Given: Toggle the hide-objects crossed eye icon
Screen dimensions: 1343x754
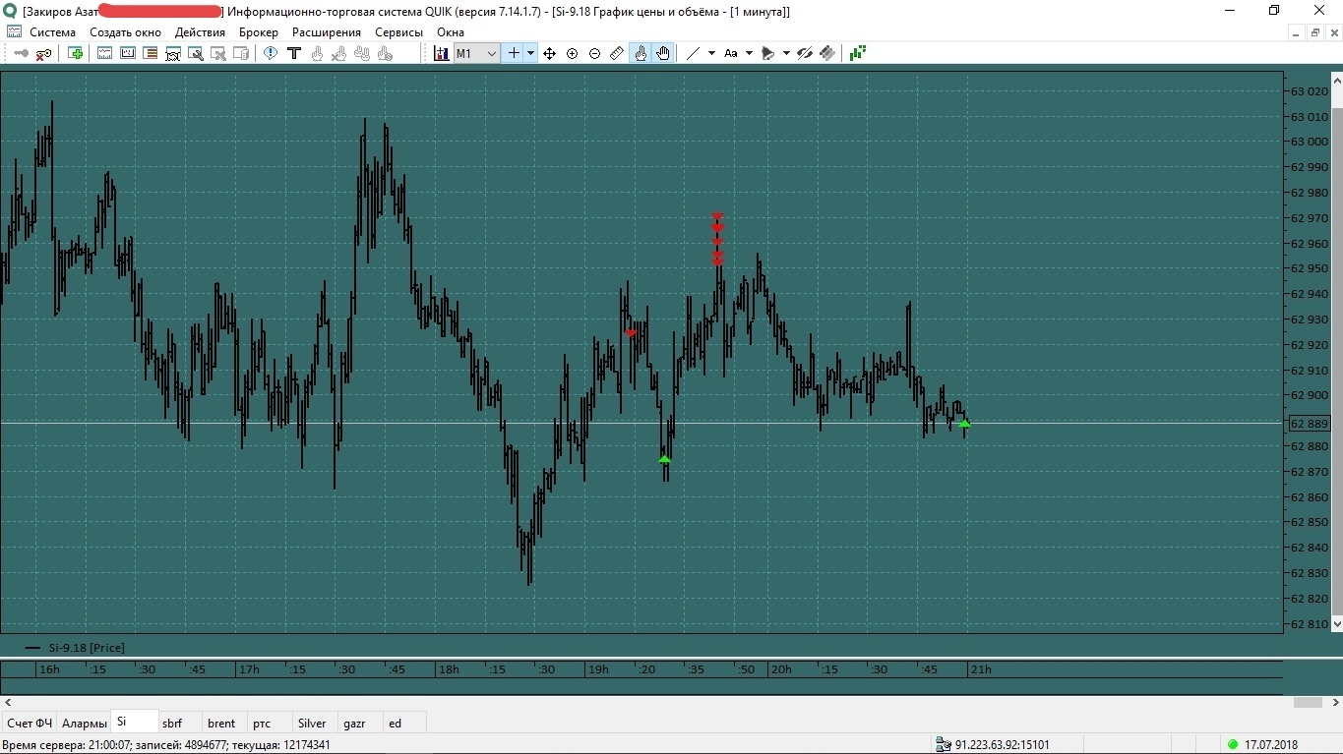Looking at the screenshot, I should click(x=805, y=53).
